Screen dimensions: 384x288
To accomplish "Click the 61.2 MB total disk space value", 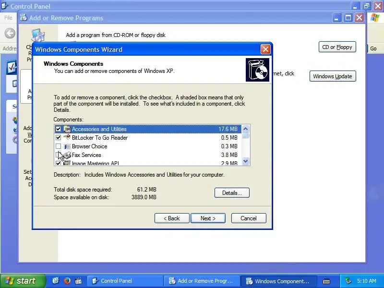I will [147, 190].
